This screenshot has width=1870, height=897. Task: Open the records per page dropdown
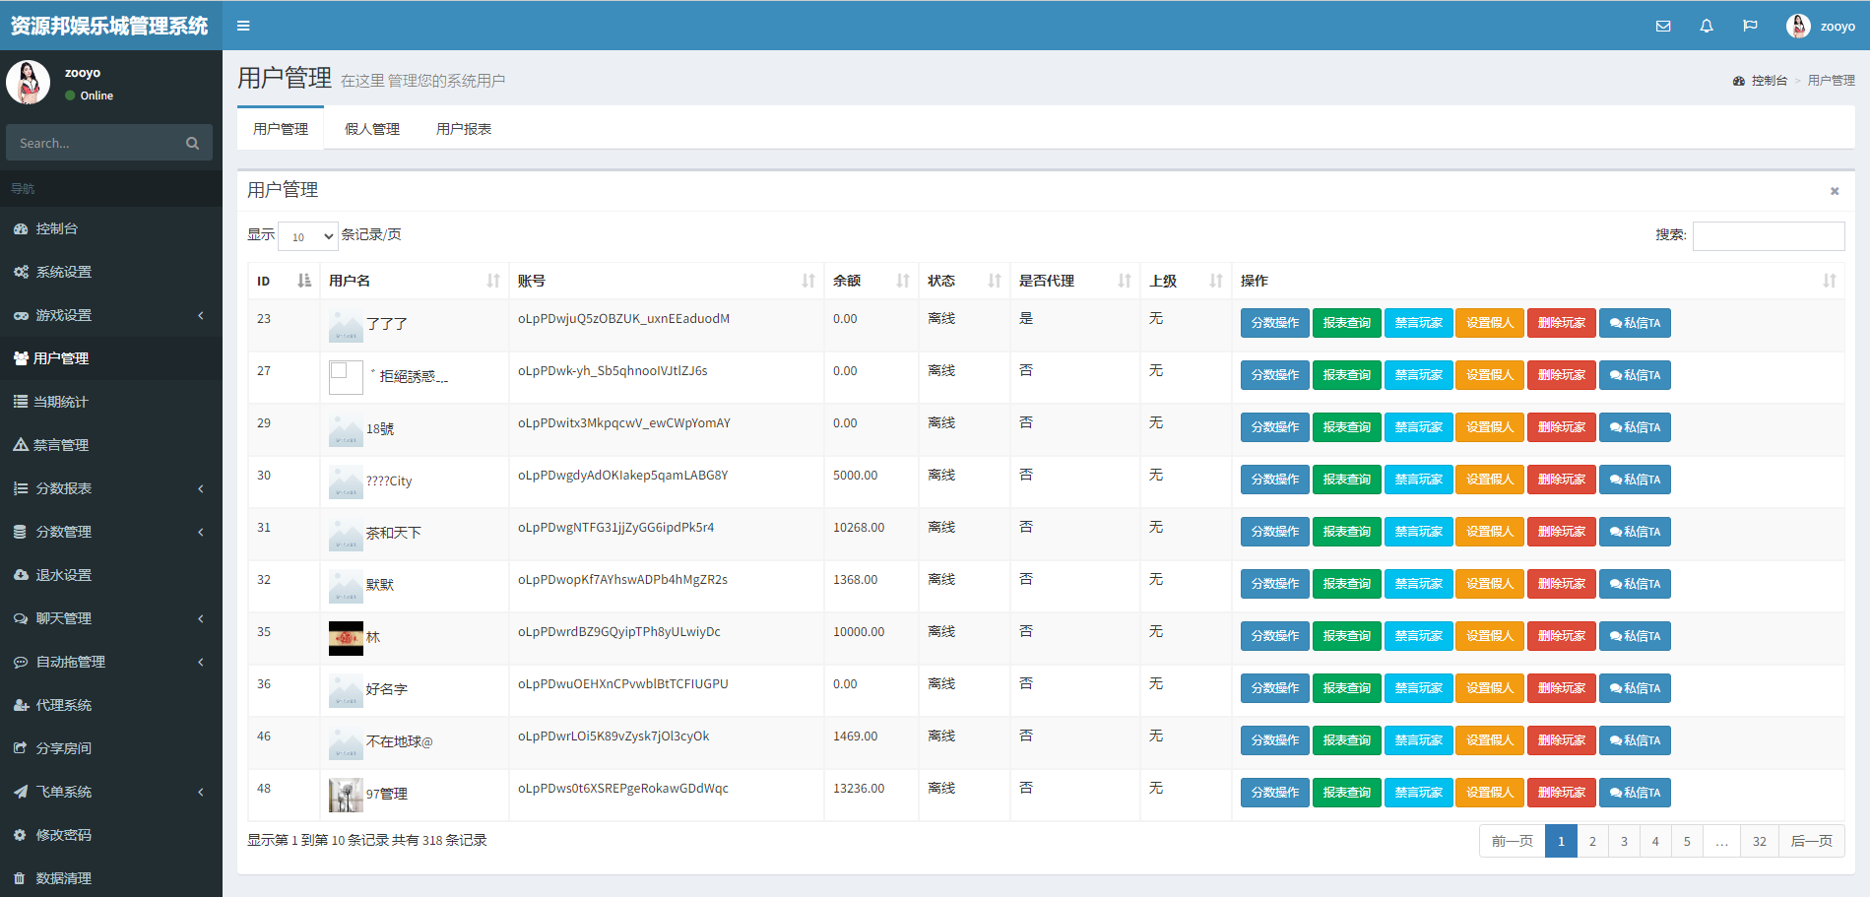308,236
